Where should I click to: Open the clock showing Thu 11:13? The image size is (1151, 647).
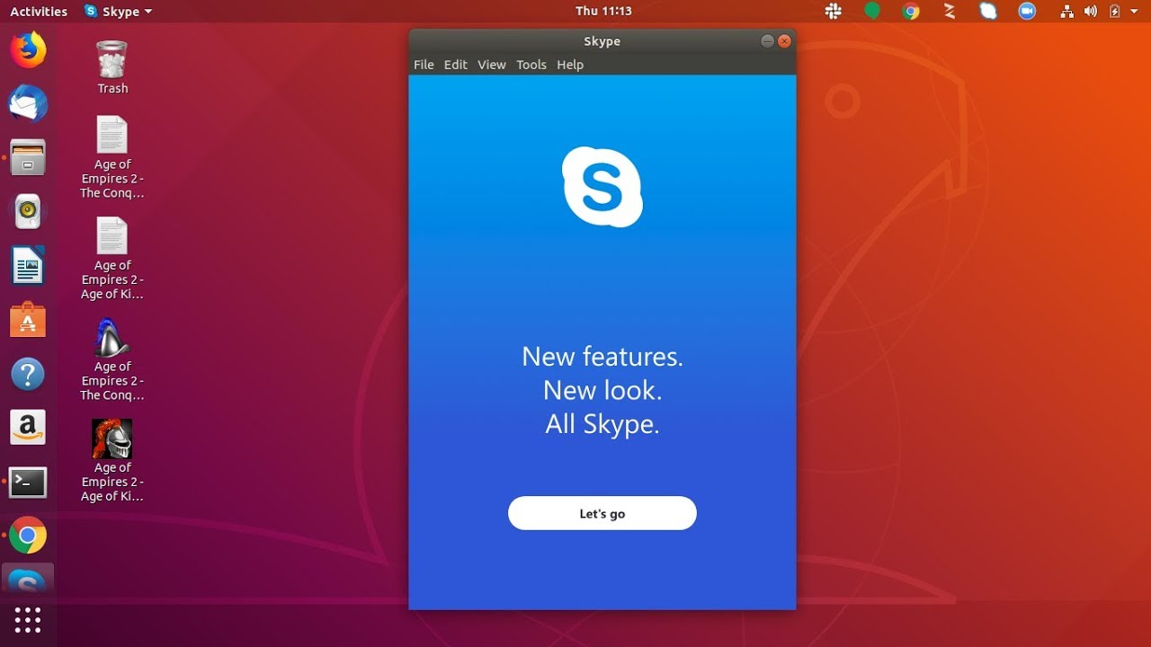[603, 12]
